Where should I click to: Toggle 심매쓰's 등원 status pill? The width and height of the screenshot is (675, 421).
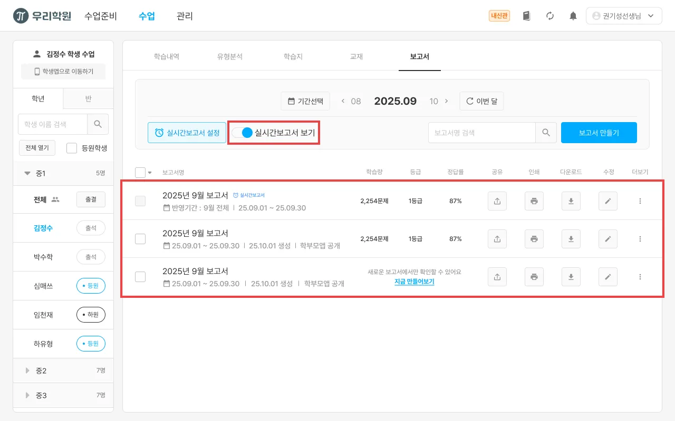[x=91, y=286]
